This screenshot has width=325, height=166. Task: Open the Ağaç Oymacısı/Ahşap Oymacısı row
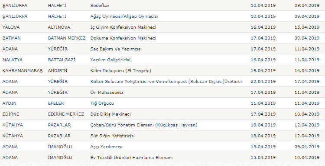point(124,17)
